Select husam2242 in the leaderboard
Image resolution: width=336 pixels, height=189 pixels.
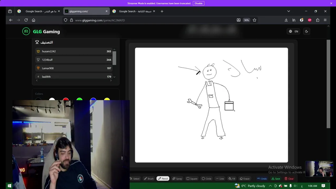(74, 51)
